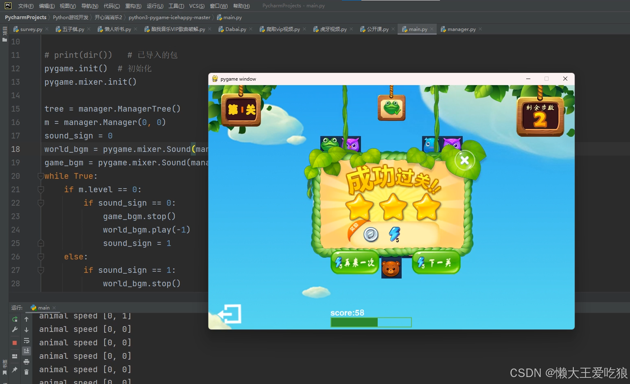Open the 重构(R) menu

click(133, 6)
